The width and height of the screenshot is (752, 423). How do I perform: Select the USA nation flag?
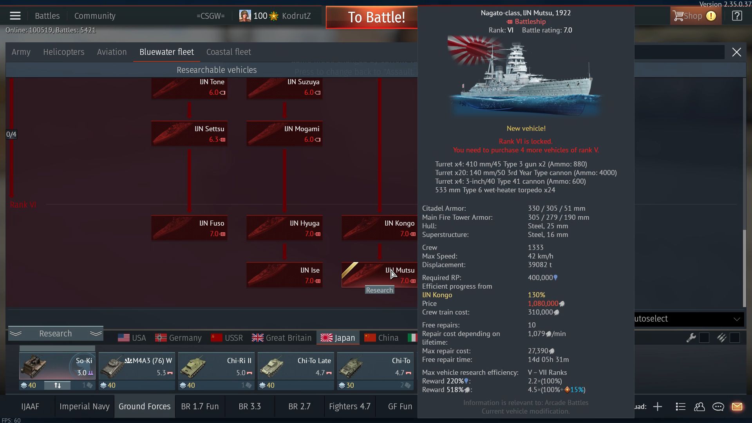(x=132, y=338)
